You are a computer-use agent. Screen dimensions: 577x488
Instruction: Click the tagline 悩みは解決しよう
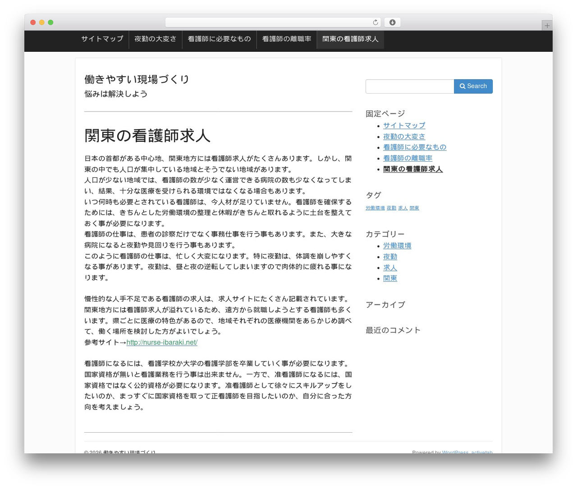pos(116,94)
